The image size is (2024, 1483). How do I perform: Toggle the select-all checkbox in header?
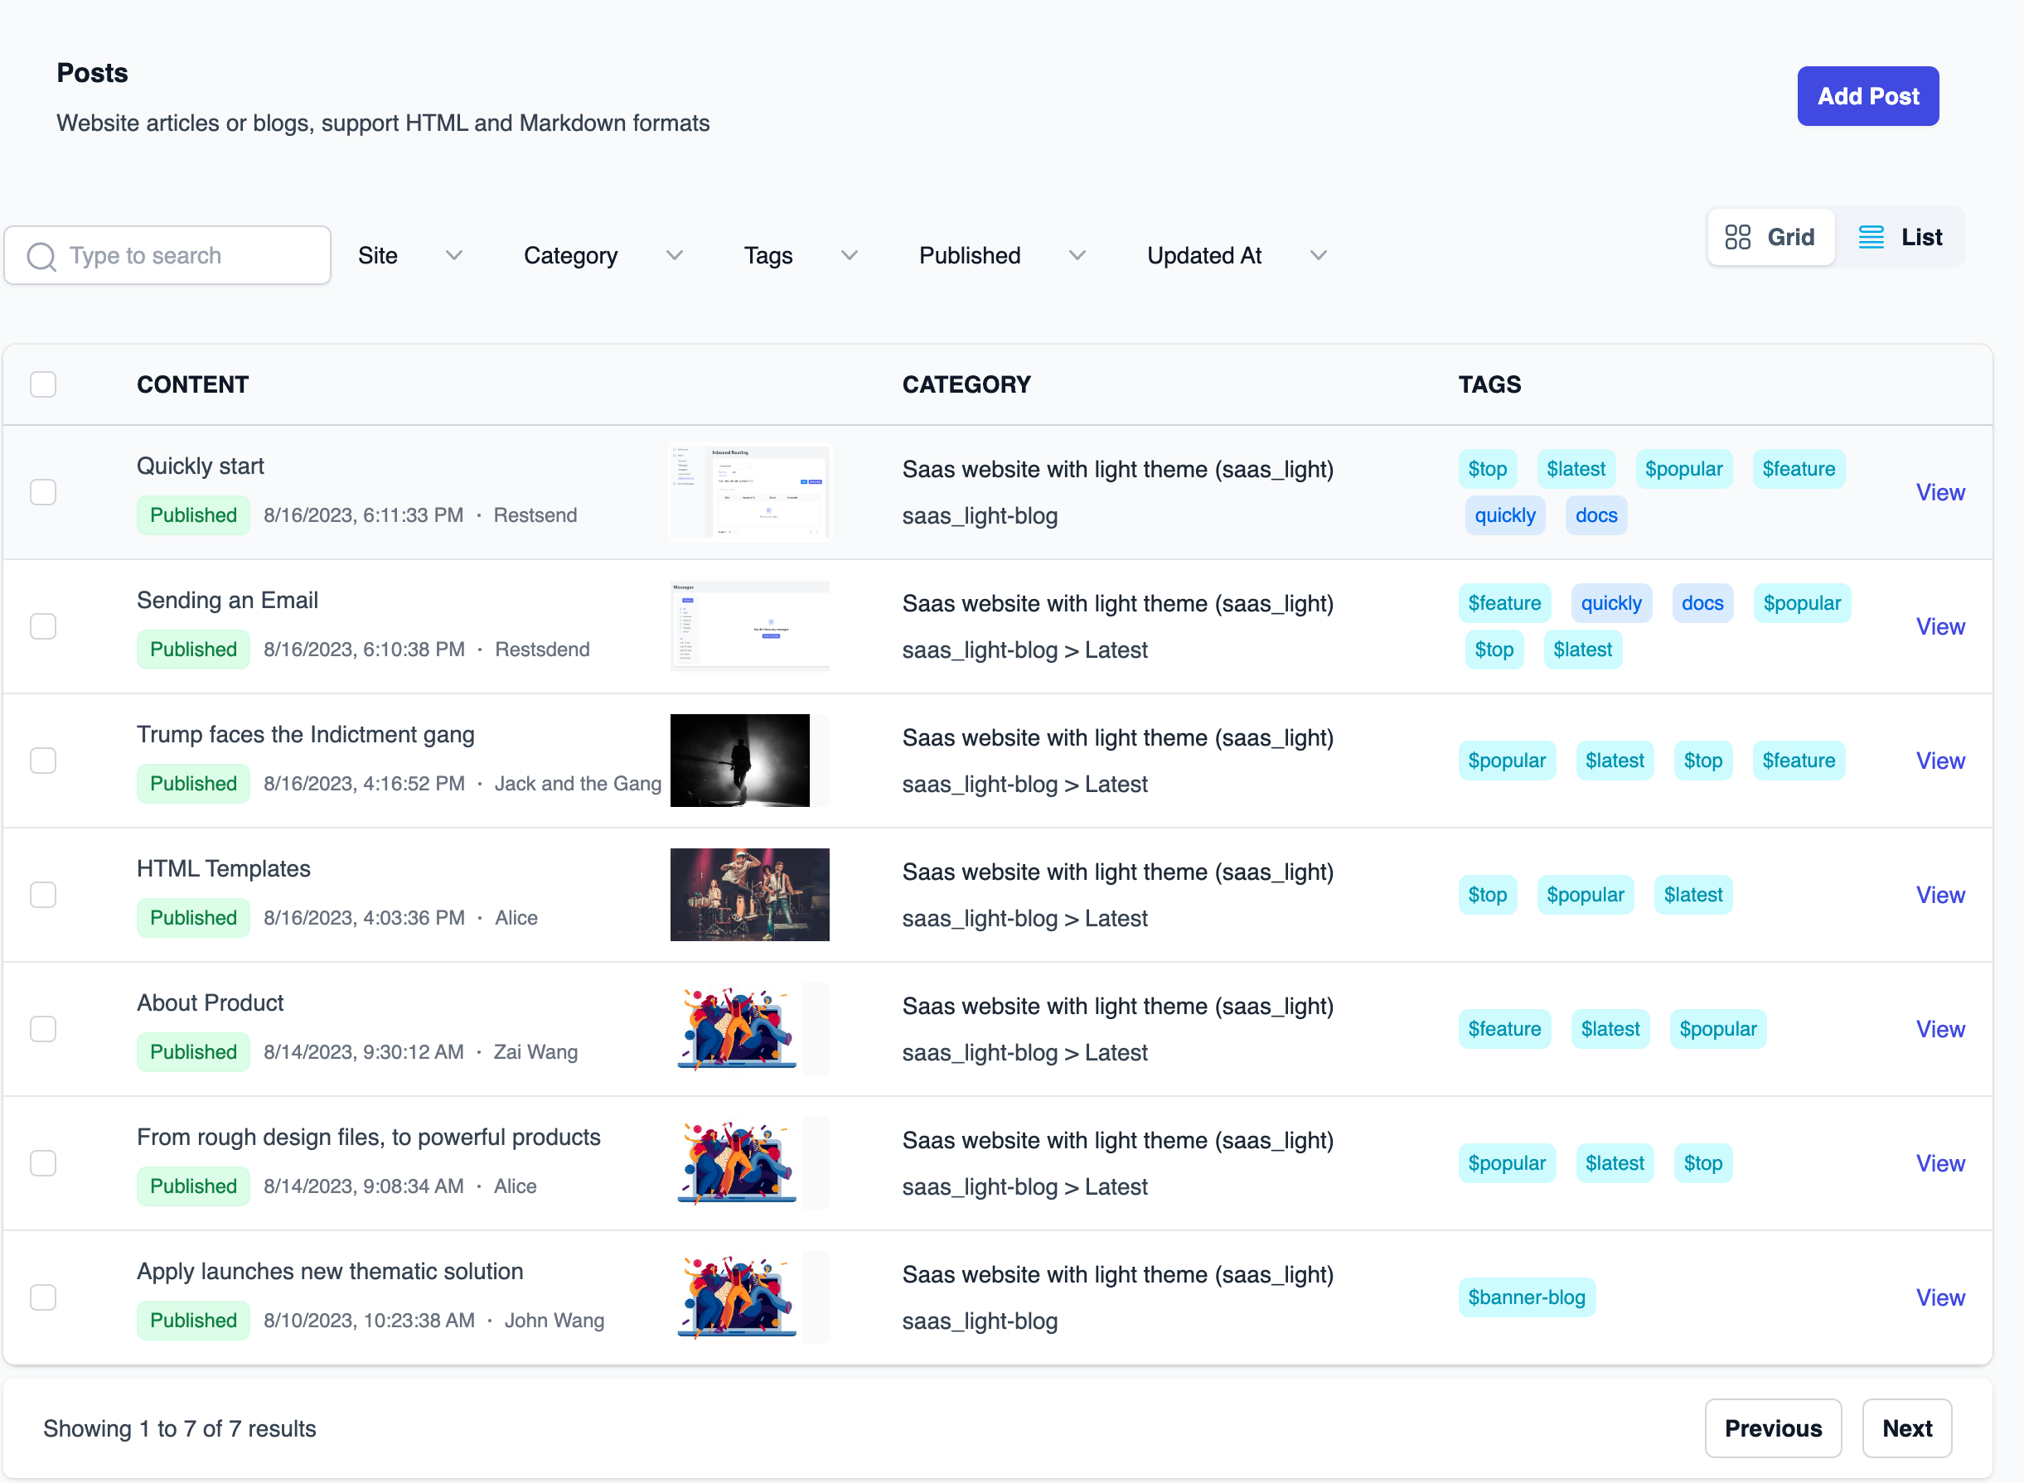(x=43, y=384)
